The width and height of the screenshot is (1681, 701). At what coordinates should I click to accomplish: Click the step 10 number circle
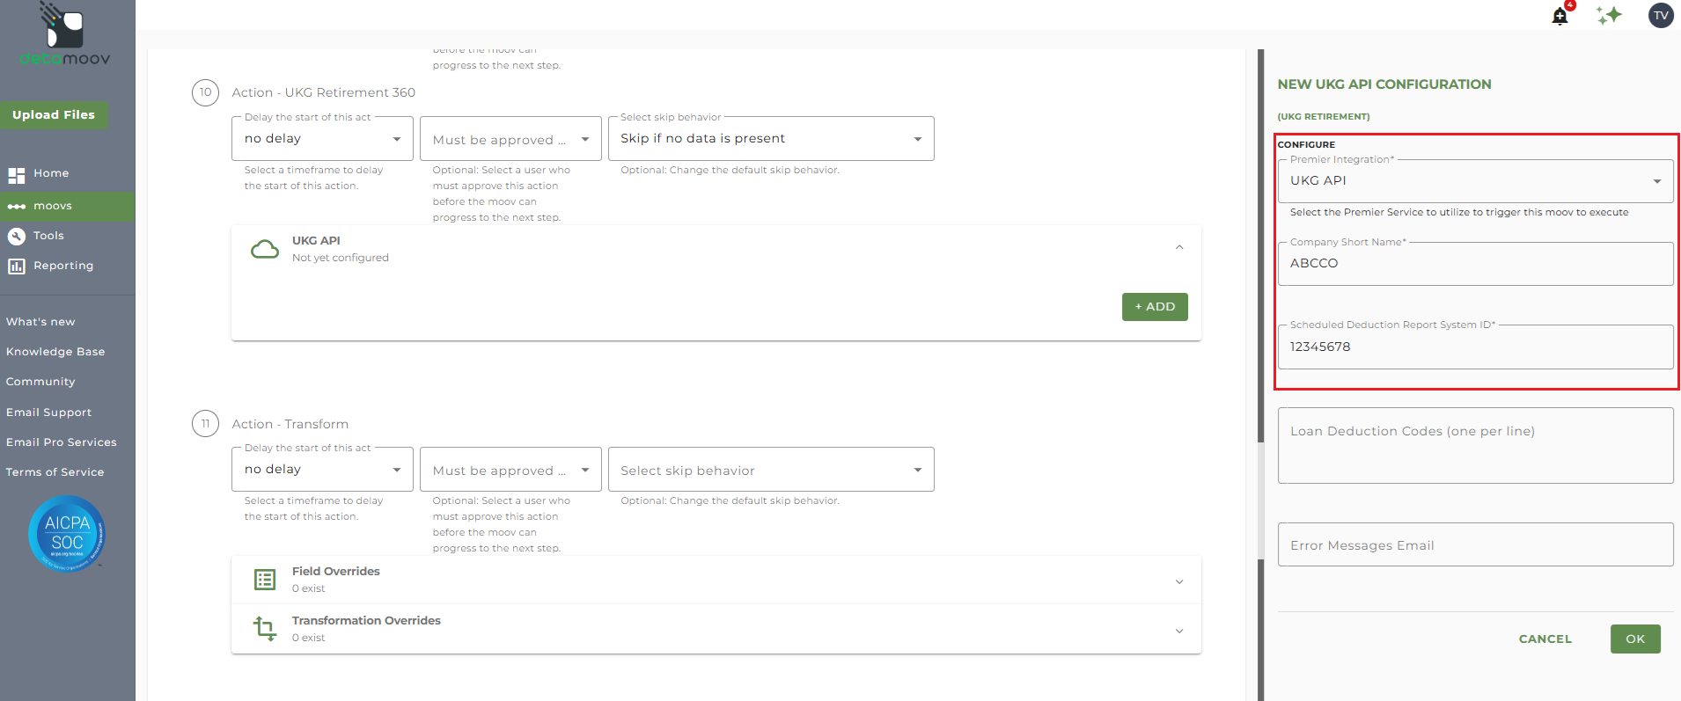[x=205, y=92]
